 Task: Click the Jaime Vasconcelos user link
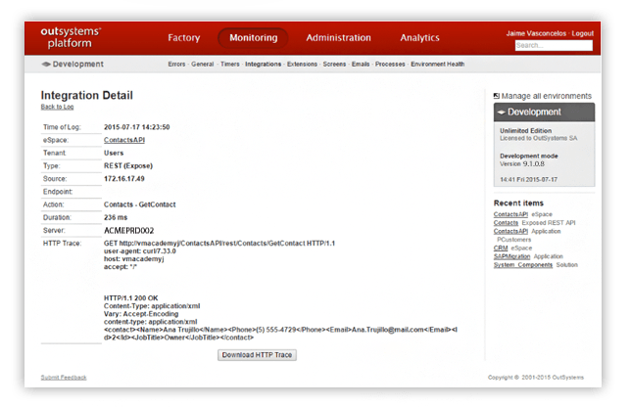[536, 33]
